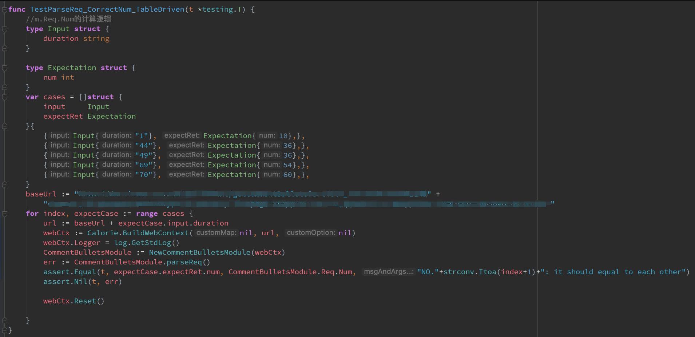Click the baseUrl variable declaration

(41, 194)
